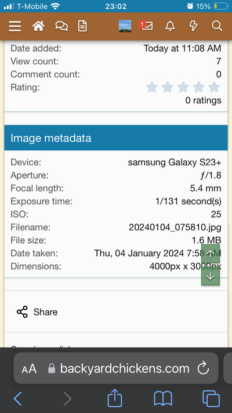Rate the image with the first star

(152, 87)
